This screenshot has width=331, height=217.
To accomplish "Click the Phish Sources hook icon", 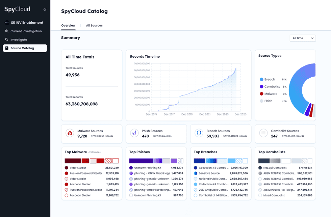I will pos(134,133).
